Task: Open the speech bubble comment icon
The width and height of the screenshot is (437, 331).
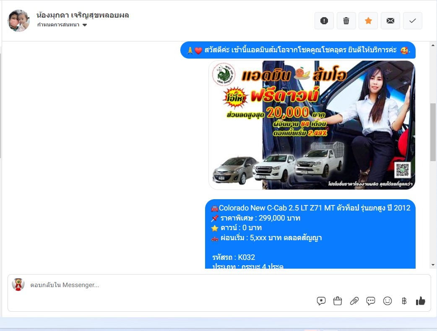Action: [371, 301]
